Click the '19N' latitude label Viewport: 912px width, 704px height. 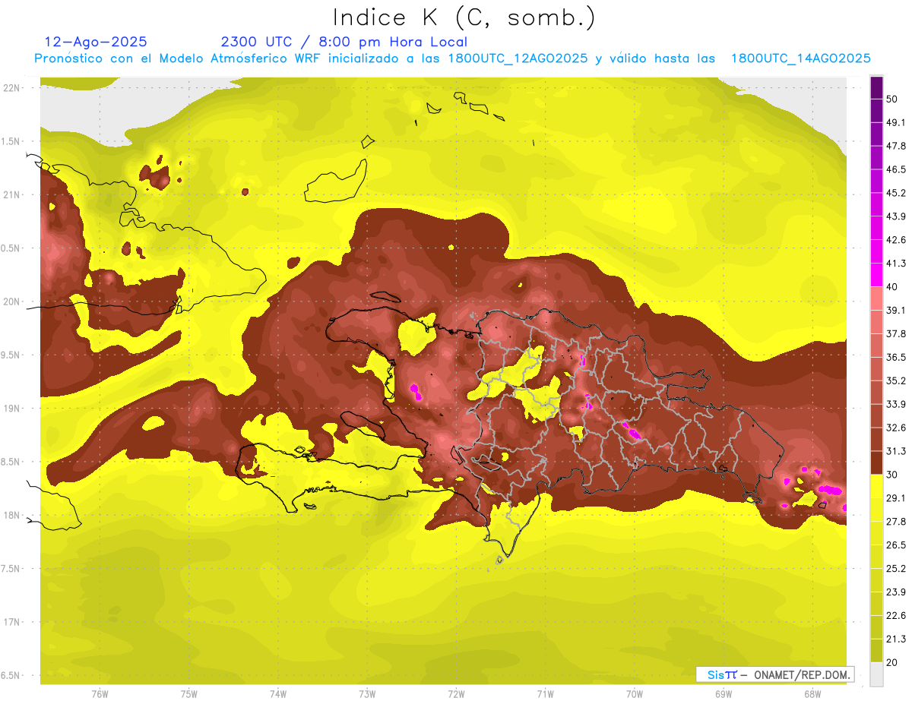pos(12,408)
